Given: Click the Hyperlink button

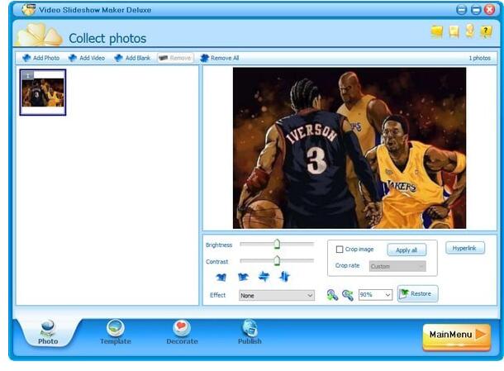Looking at the screenshot, I should [465, 248].
